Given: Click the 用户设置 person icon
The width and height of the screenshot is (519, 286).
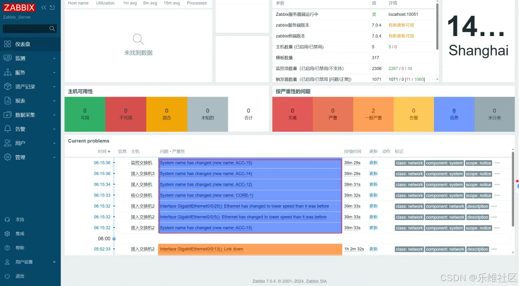Looking at the screenshot, I should click(7, 262).
